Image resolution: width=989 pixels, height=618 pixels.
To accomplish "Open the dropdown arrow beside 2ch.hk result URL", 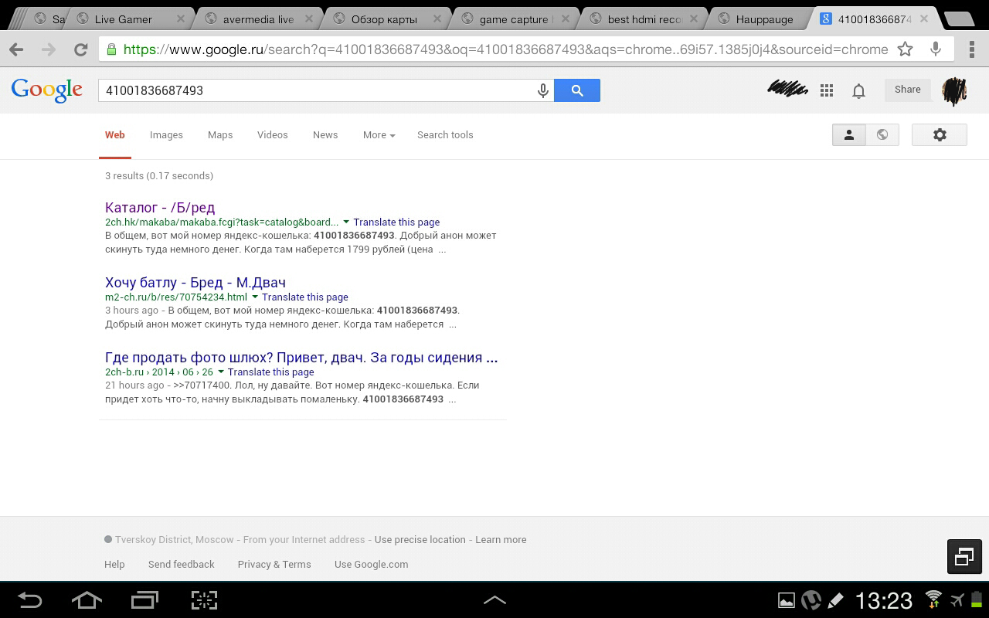I will [346, 222].
